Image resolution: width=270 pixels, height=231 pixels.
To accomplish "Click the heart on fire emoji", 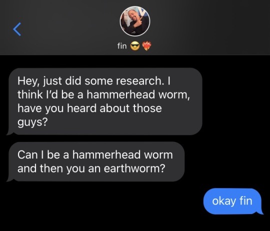I will click(146, 46).
